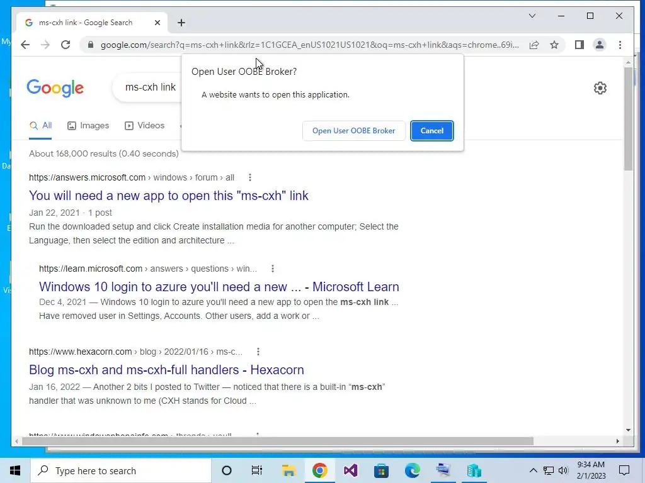
Task: Open a new tab with the plus button
Action: (x=181, y=23)
